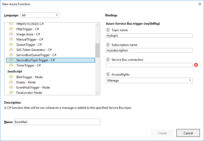Click the Create button

[x=162, y=133]
